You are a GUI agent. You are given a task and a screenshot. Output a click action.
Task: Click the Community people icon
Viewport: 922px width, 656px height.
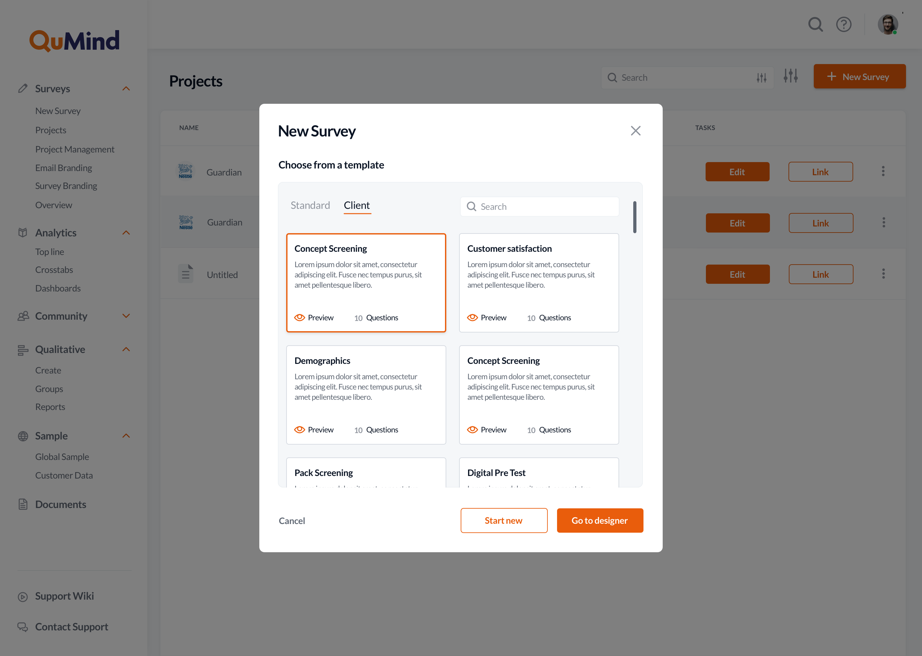coord(23,316)
